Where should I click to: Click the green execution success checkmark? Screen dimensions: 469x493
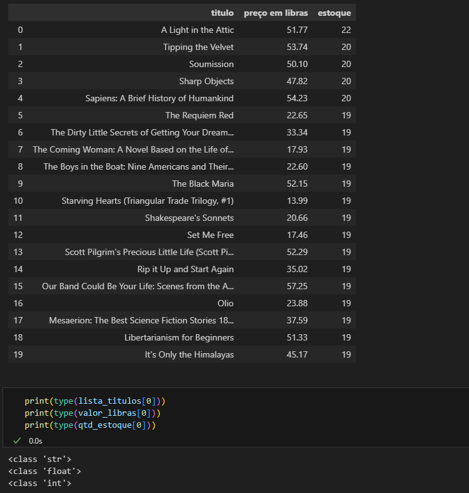(x=17, y=441)
